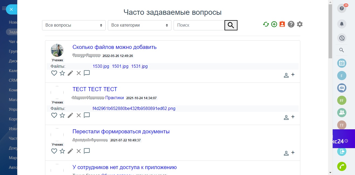The image size is (355, 175).
Task: Delete the 'Перестали формироваться документы' question
Action: pyautogui.click(x=79, y=151)
